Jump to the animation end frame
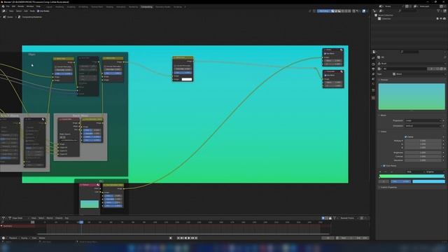Image resolution: width=448 pixels, height=252 pixels. [196, 238]
